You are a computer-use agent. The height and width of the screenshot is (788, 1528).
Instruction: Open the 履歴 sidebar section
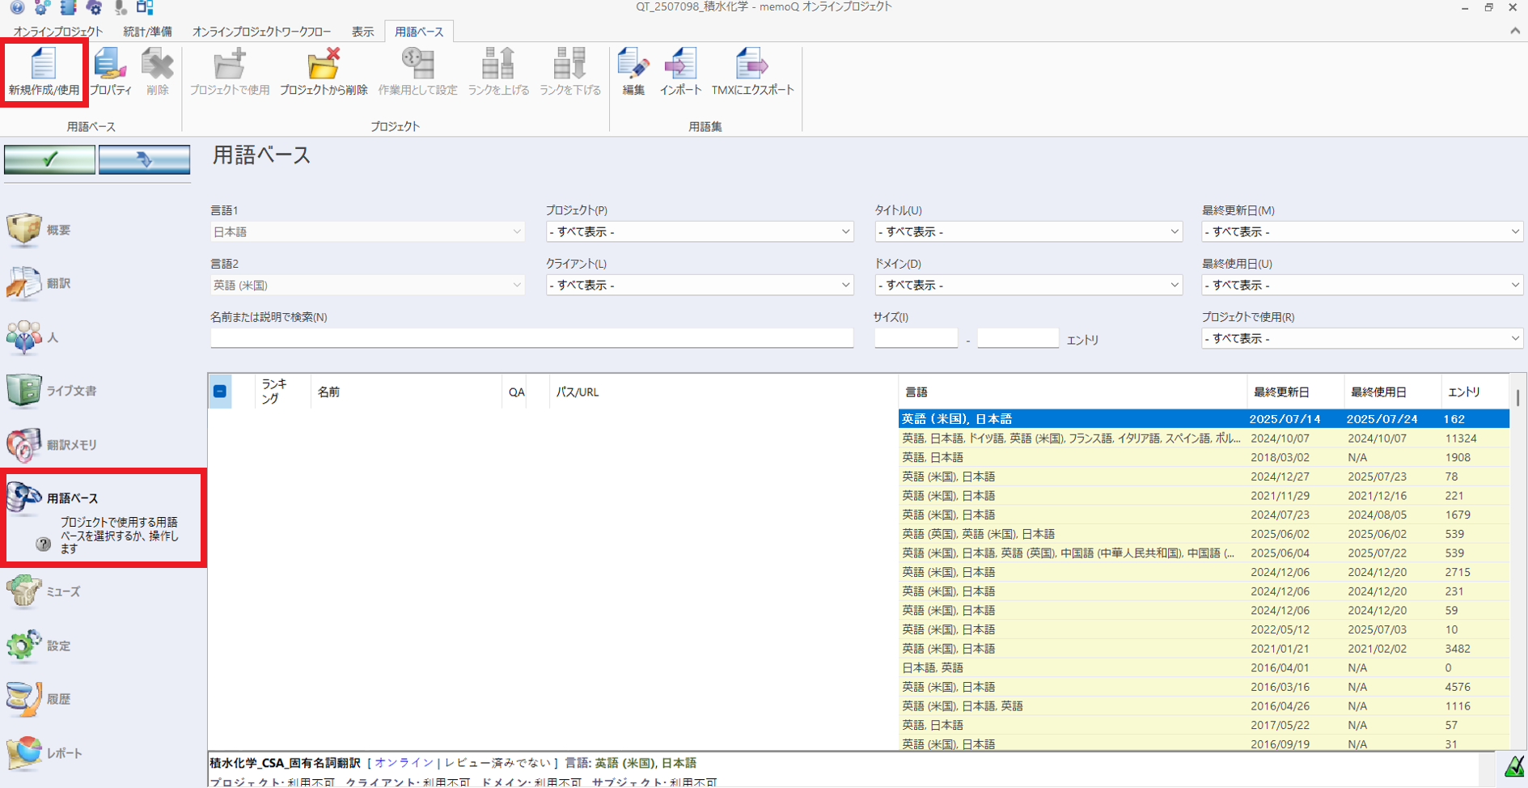click(40, 699)
